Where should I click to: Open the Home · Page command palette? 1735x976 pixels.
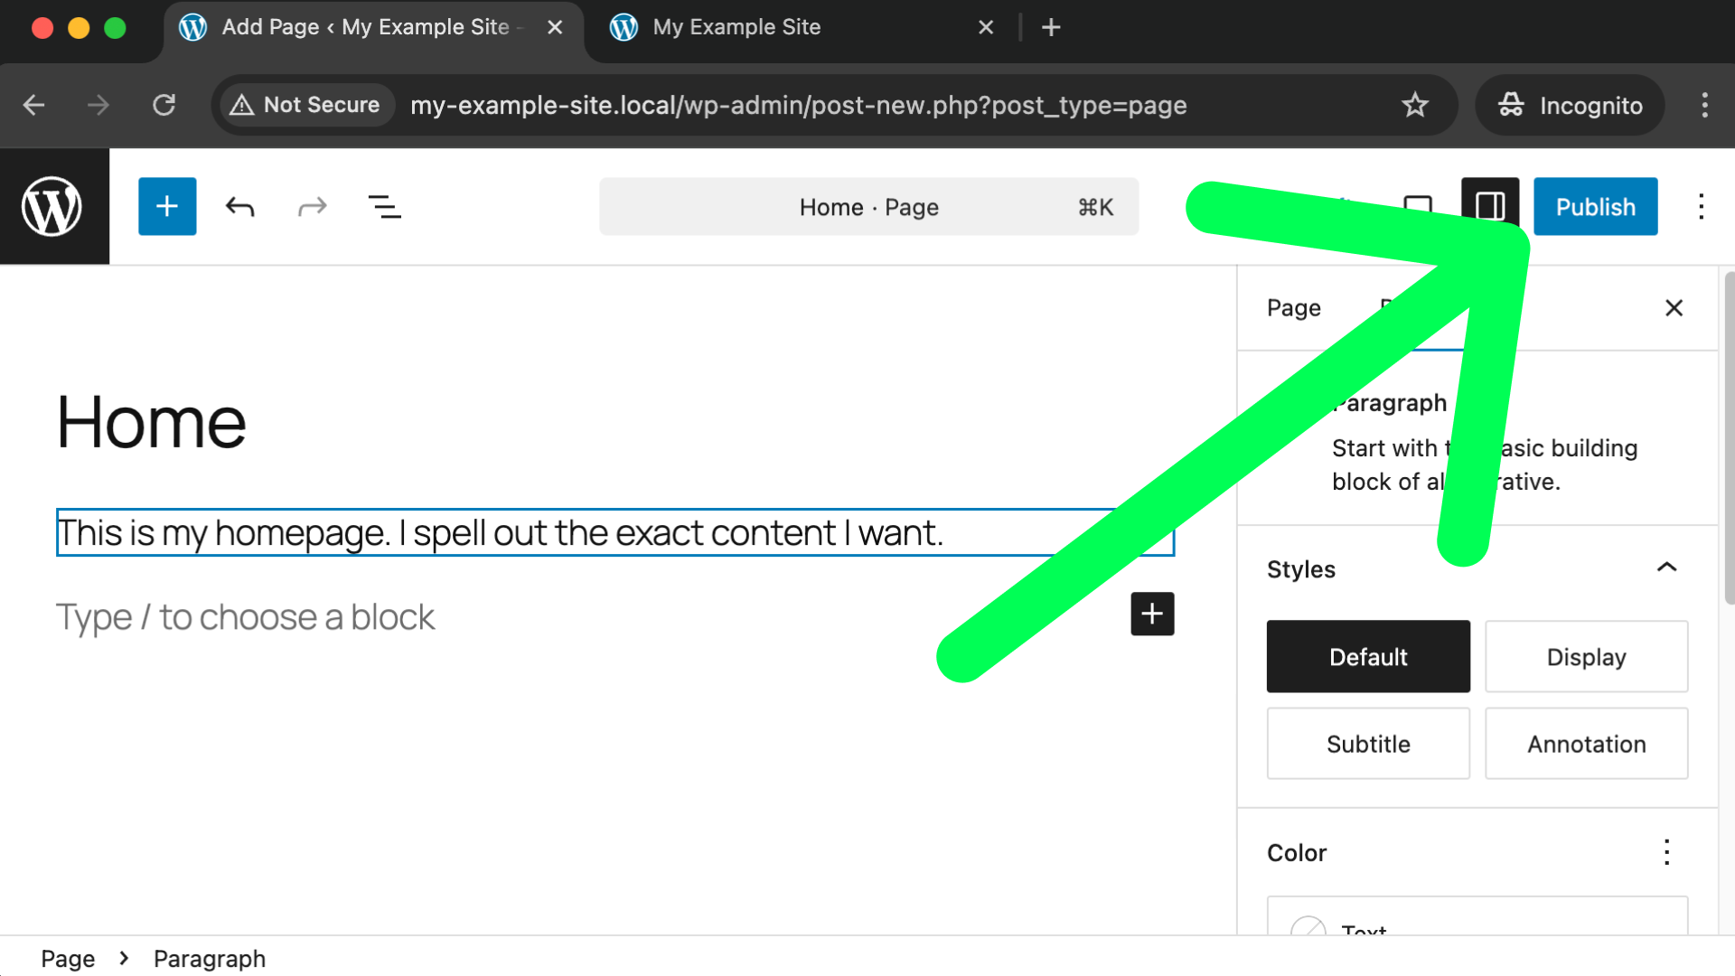867,207
